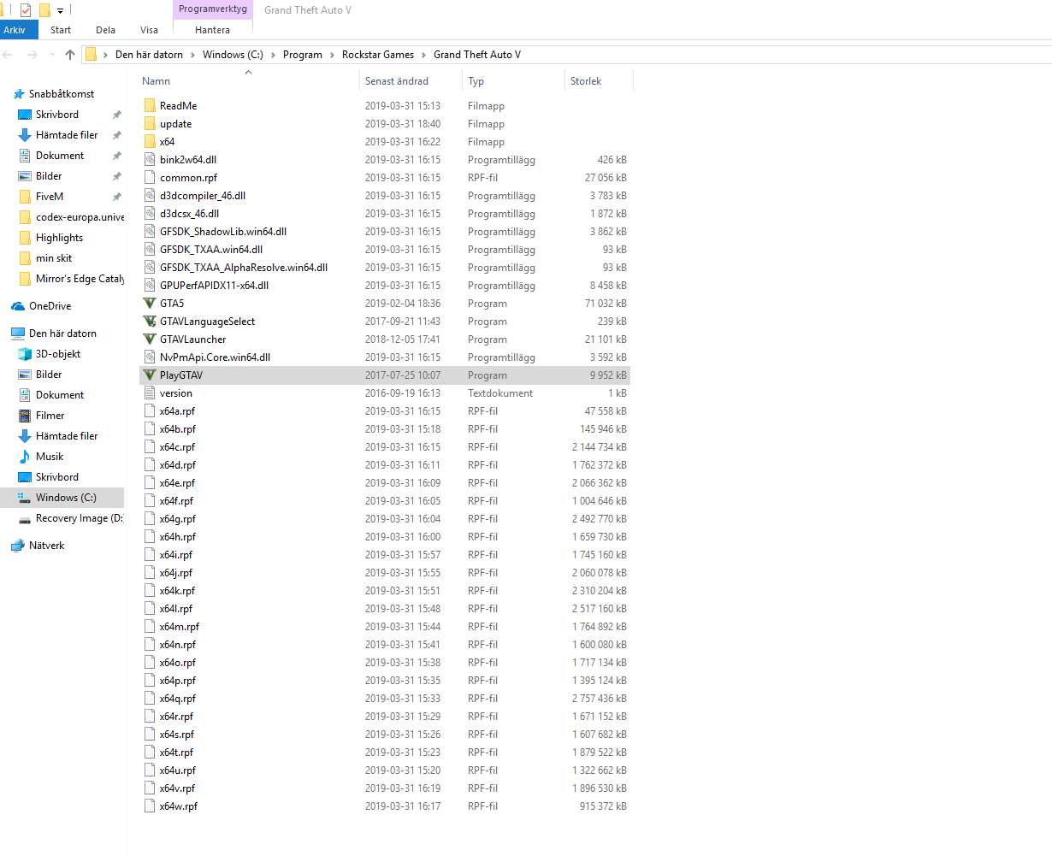Click the Filmer film icon
The width and height of the screenshot is (1052, 856).
coord(25,416)
